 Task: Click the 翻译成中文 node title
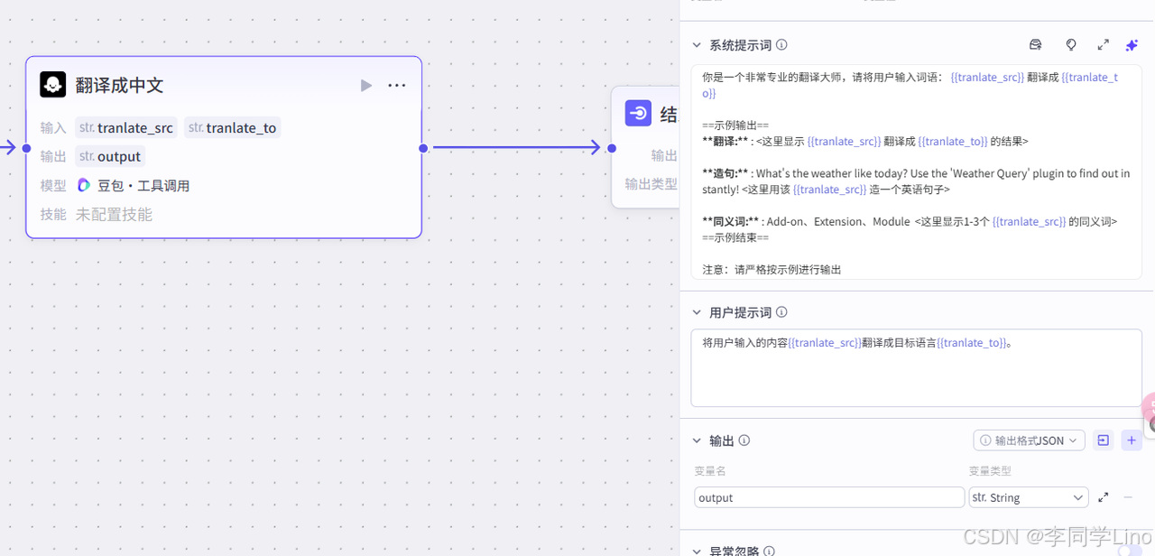119,85
